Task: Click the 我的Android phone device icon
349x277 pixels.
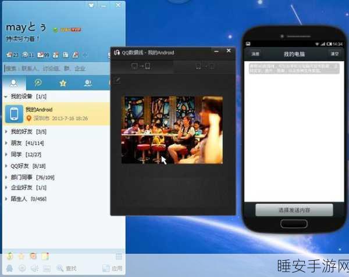Action: [x=14, y=114]
